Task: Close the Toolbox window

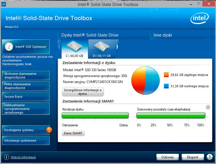Action: click(x=209, y=4)
